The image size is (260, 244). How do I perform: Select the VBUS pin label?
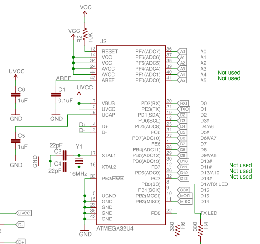(x=108, y=103)
